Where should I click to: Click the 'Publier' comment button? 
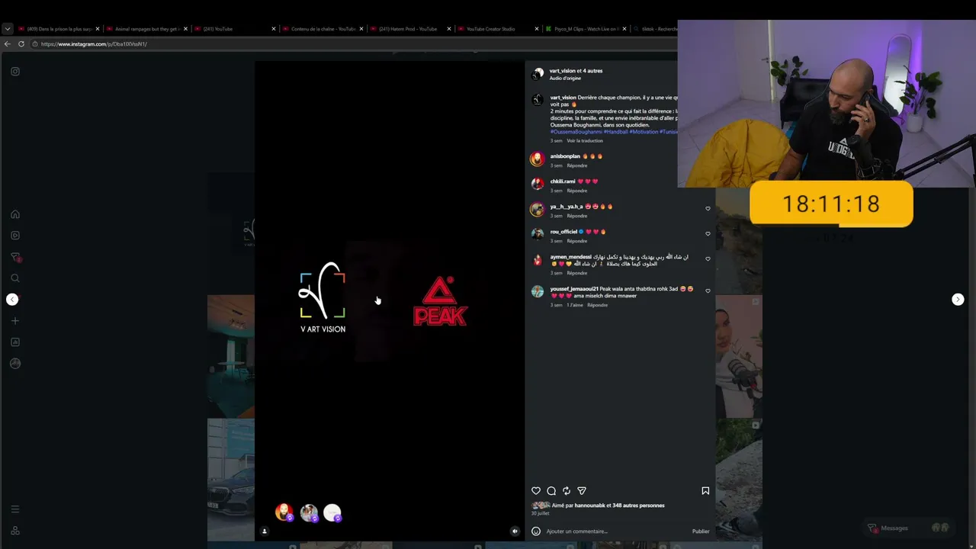[701, 531]
